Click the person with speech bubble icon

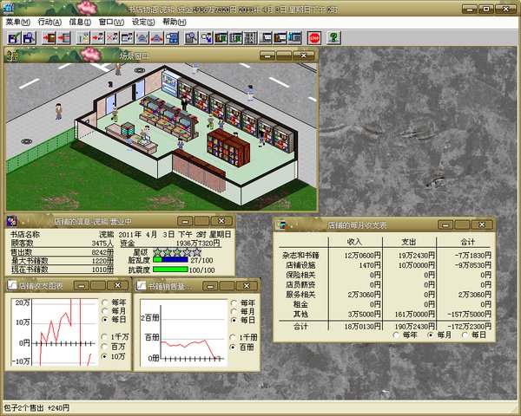(x=206, y=38)
